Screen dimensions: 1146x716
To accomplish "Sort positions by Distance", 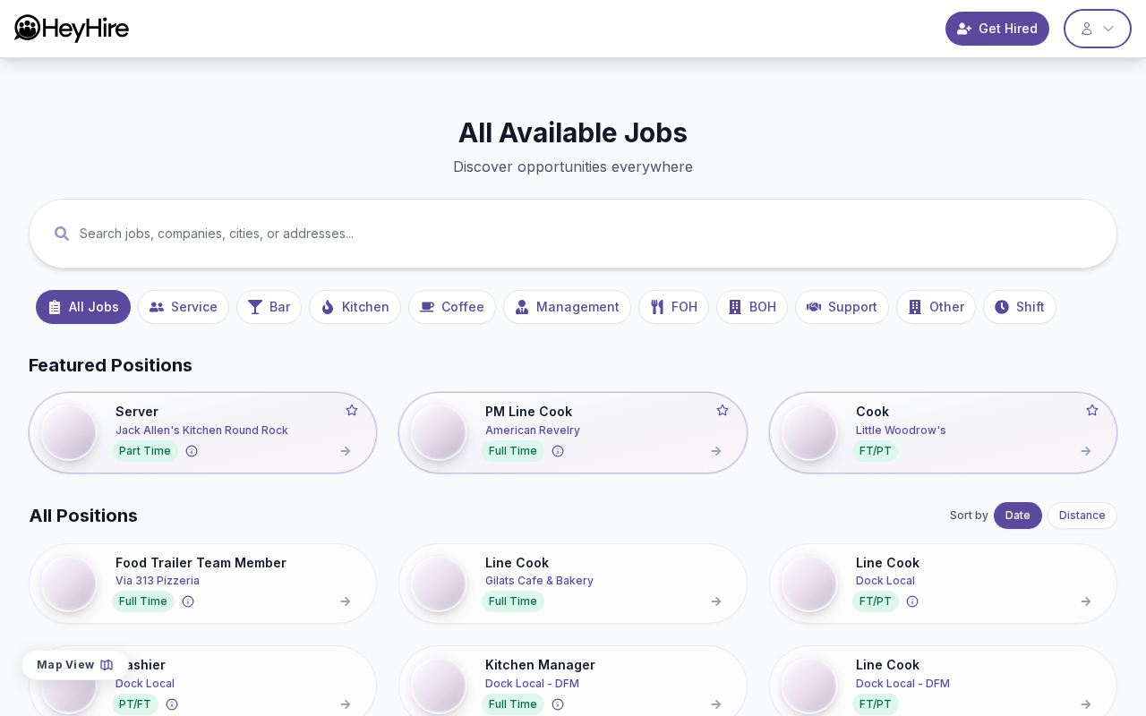I will tap(1082, 516).
